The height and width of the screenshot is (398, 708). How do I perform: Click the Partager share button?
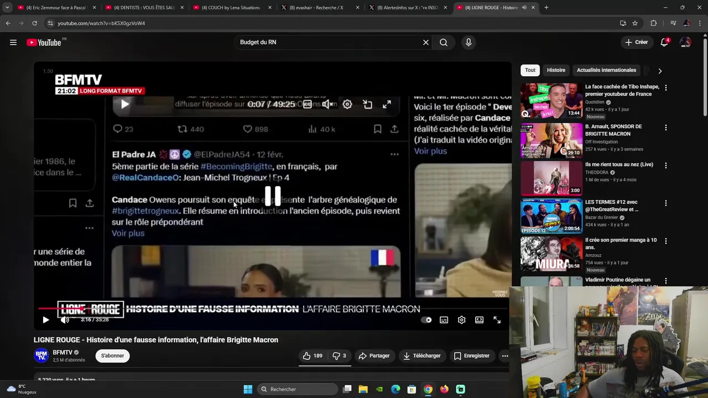pyautogui.click(x=374, y=356)
